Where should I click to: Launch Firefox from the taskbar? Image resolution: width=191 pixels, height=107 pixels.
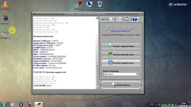tap(30, 104)
